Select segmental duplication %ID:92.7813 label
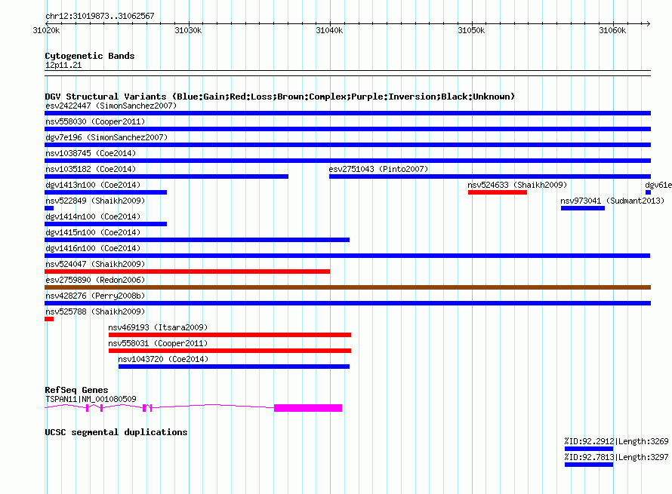Viewport: 672px width, 494px height. coord(616,457)
